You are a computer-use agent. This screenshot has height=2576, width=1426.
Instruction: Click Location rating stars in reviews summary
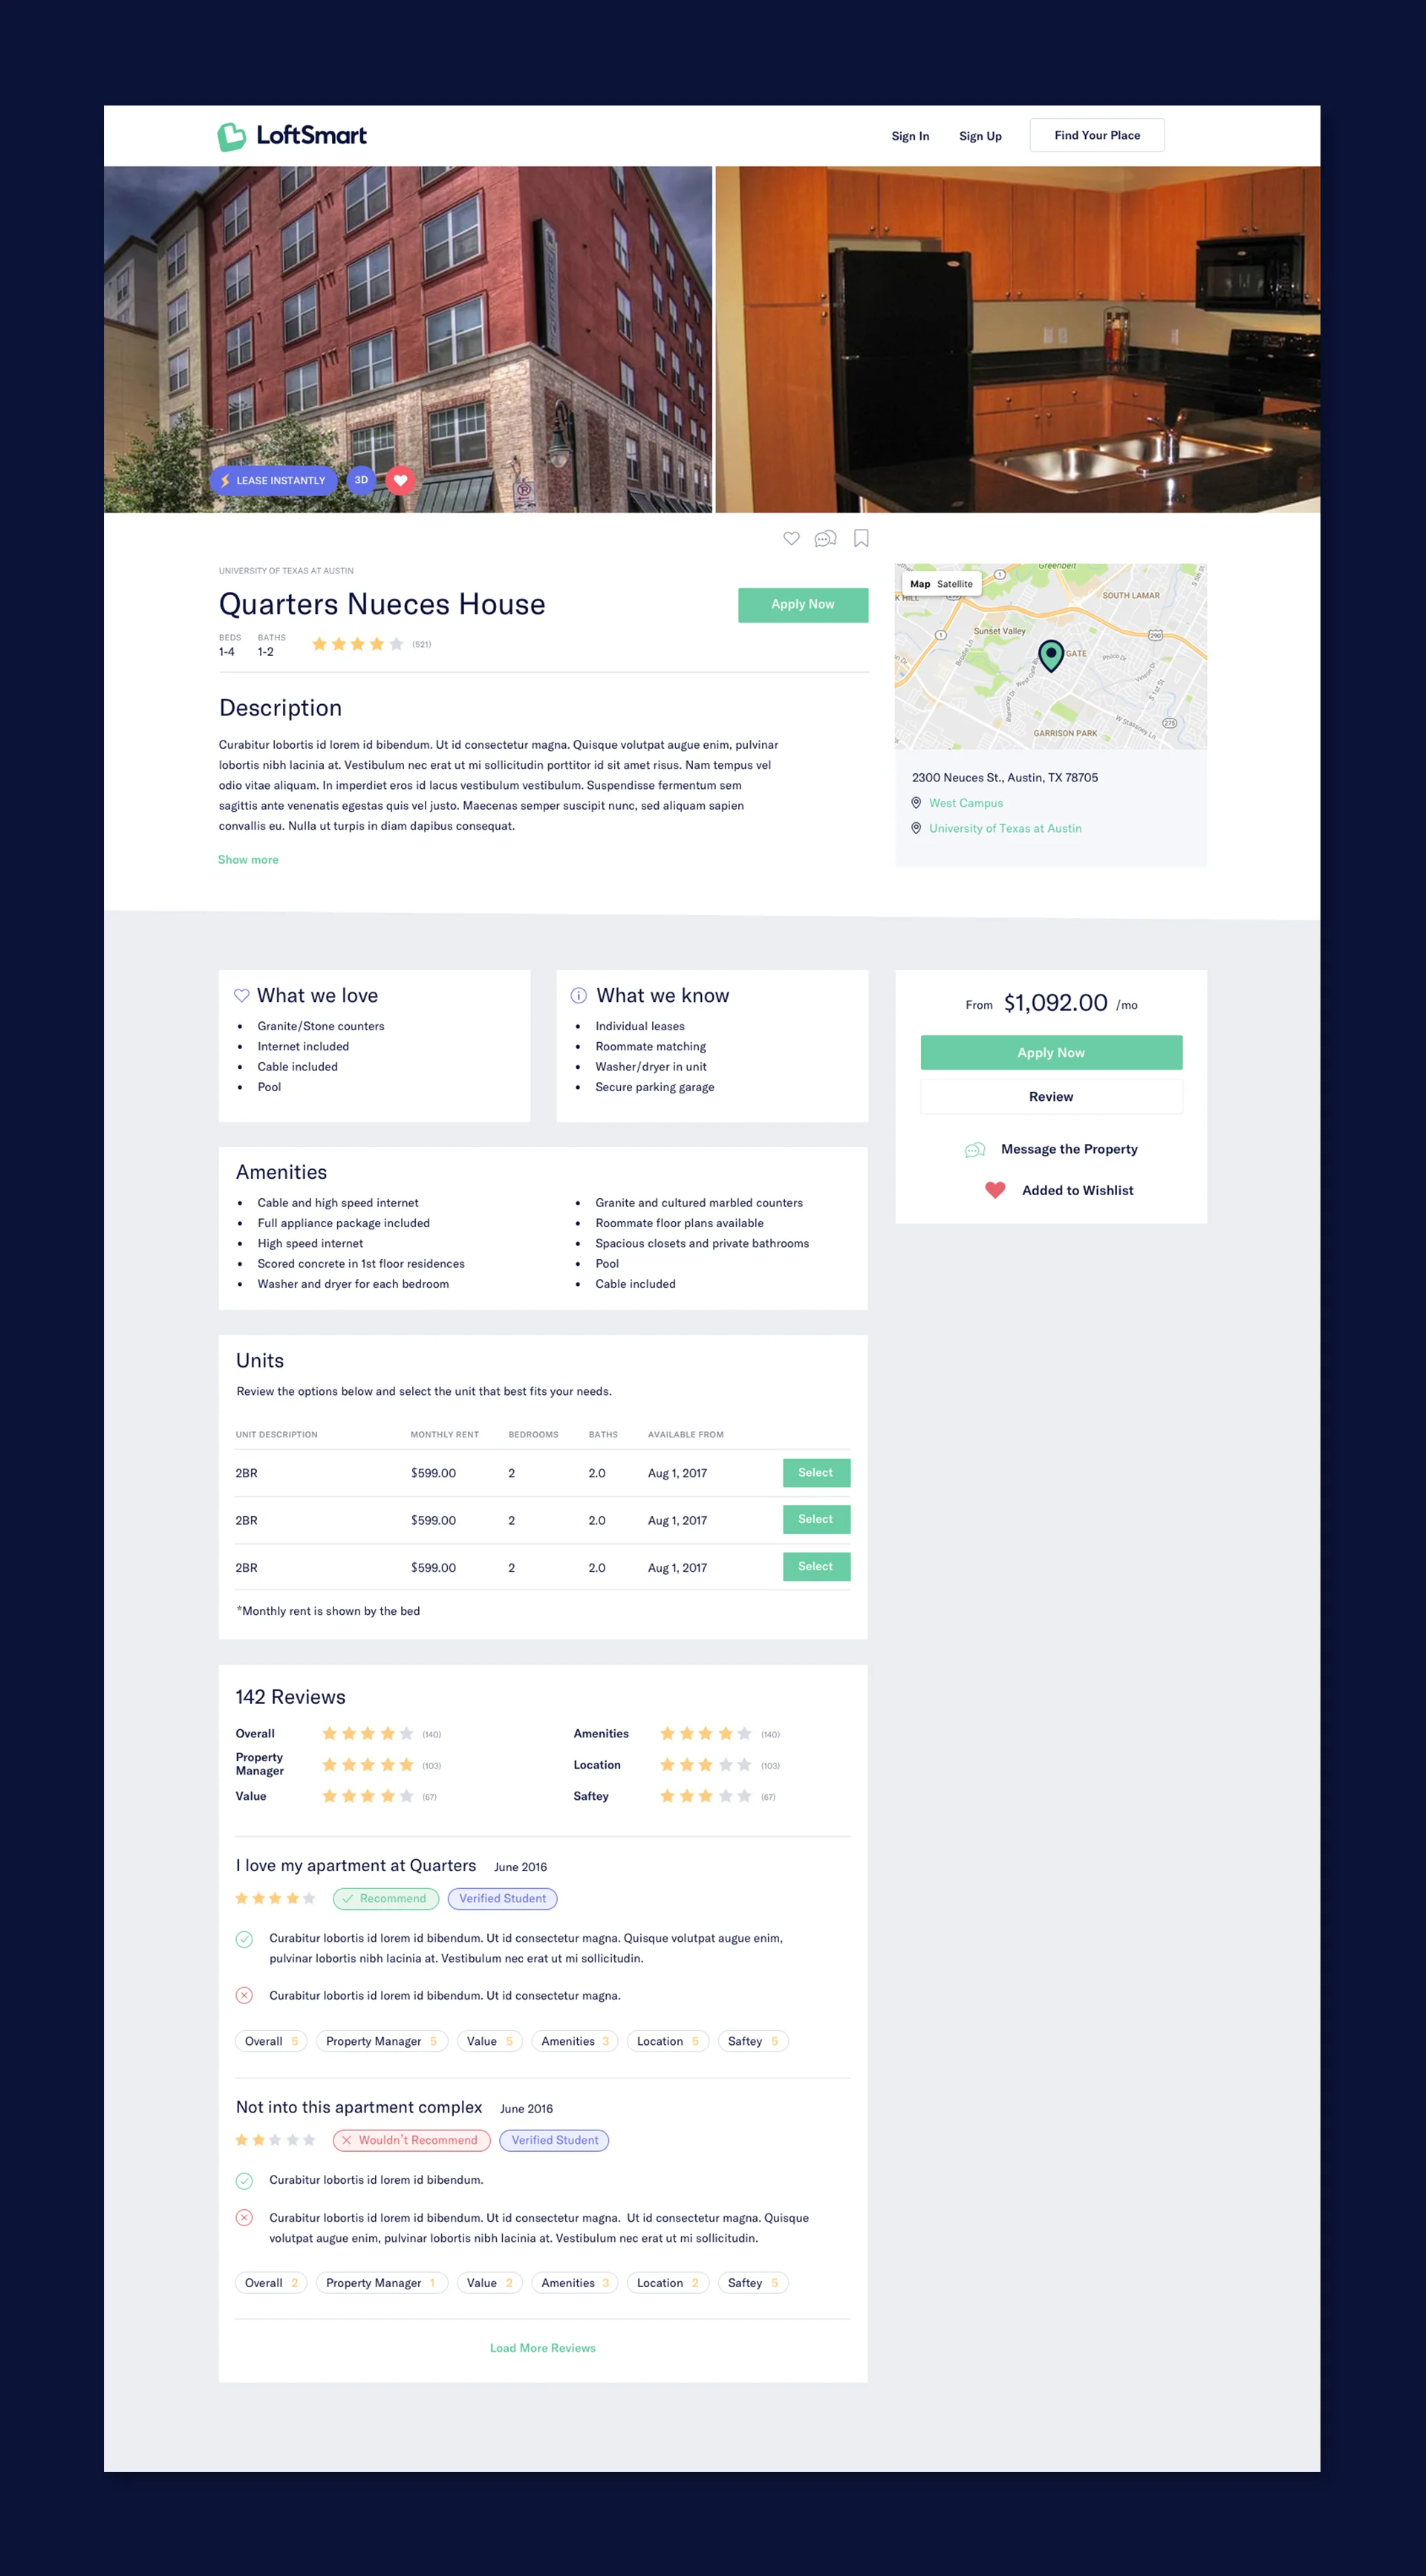[x=705, y=1765]
